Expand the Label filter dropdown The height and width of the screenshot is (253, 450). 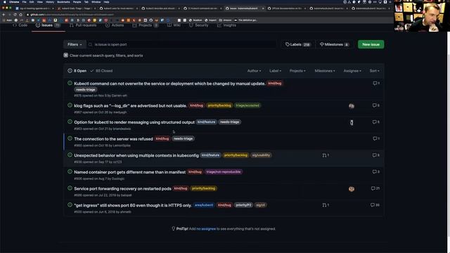pyautogui.click(x=275, y=70)
